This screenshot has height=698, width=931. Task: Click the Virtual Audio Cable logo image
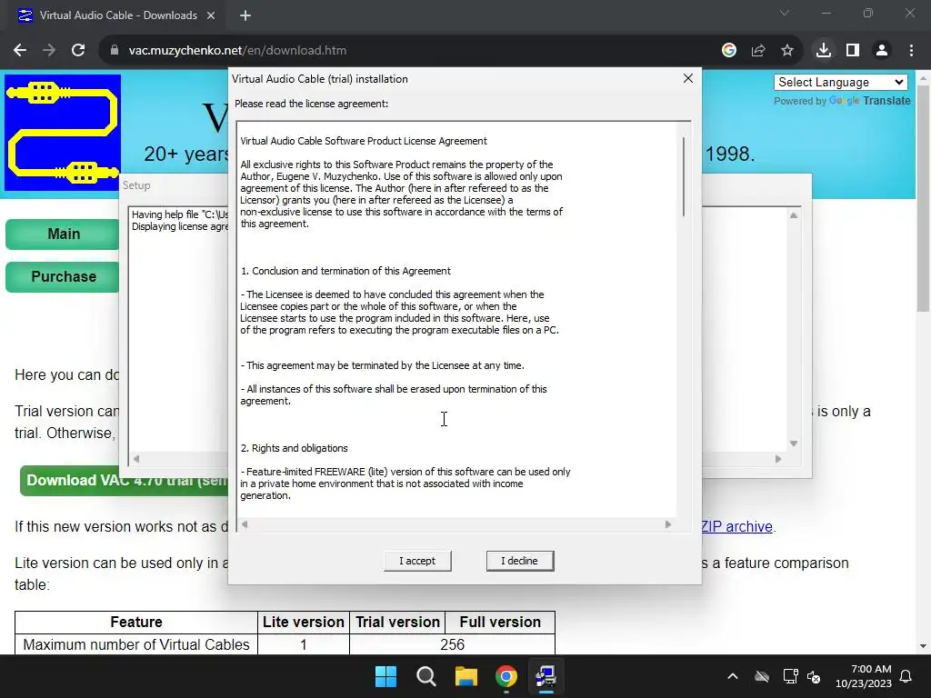click(63, 133)
